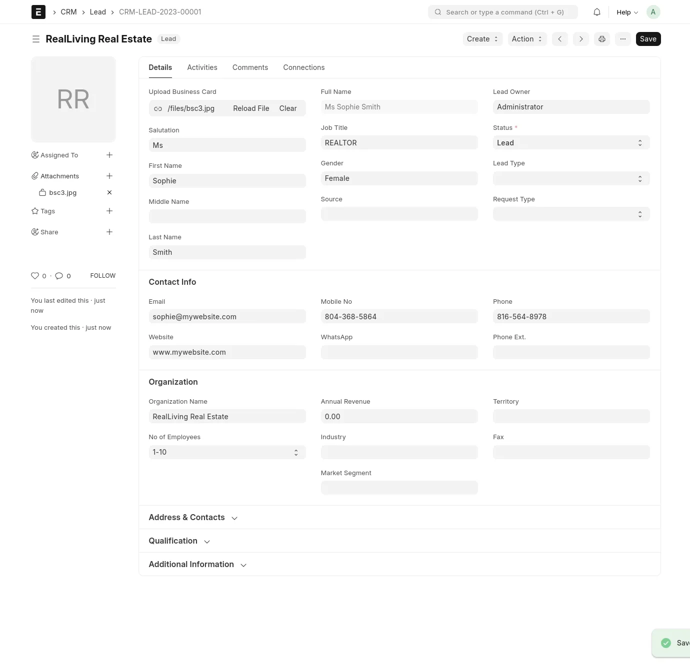This screenshot has width=690, height=664.
Task: Go to next lead record arrow
Action: point(581,39)
